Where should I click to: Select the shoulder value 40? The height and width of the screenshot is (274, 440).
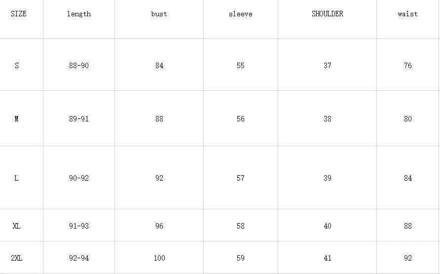click(x=328, y=226)
